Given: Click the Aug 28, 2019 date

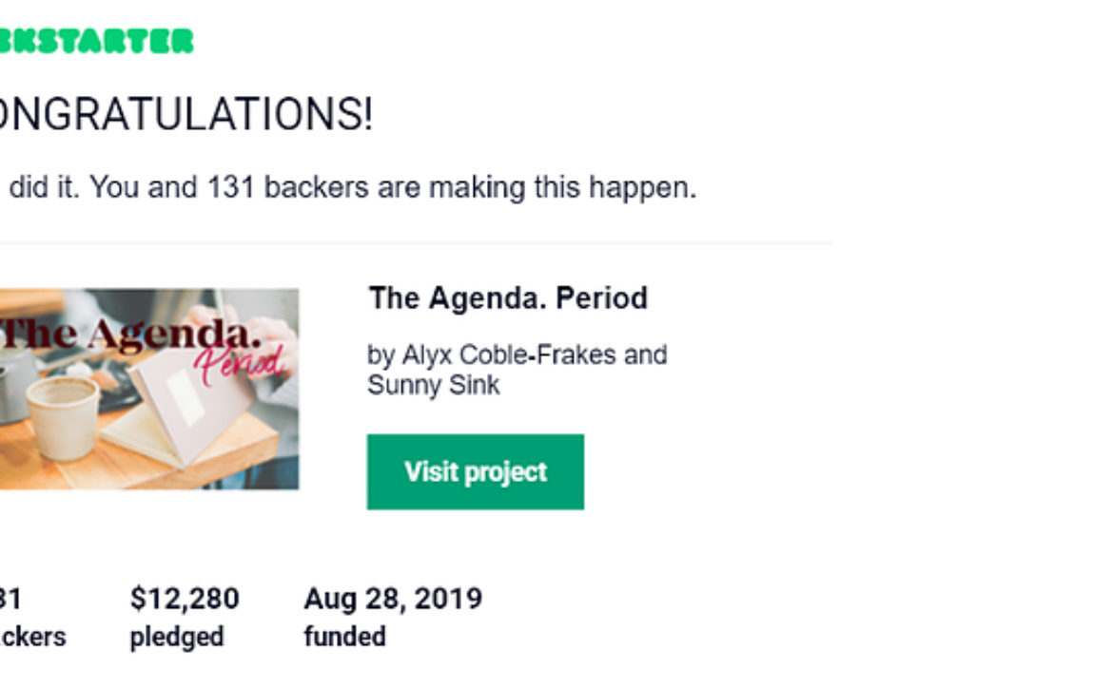Looking at the screenshot, I should click(x=393, y=599).
